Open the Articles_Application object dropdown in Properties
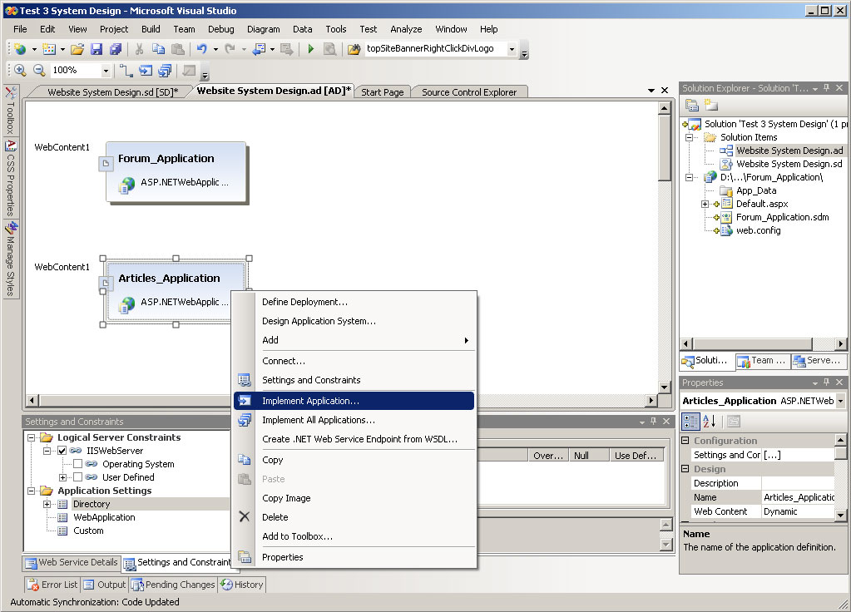The image size is (851, 612). (x=840, y=401)
